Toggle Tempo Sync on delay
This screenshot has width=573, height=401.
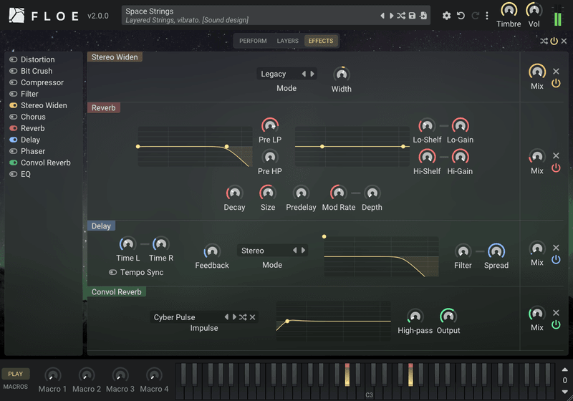(x=113, y=272)
